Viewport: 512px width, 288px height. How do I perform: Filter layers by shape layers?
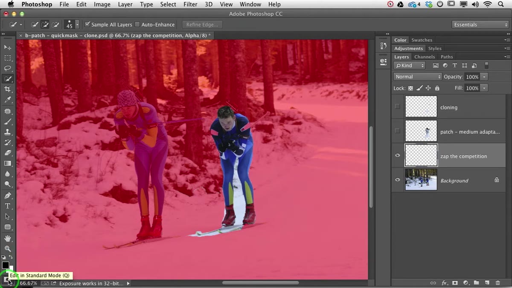coord(464,66)
